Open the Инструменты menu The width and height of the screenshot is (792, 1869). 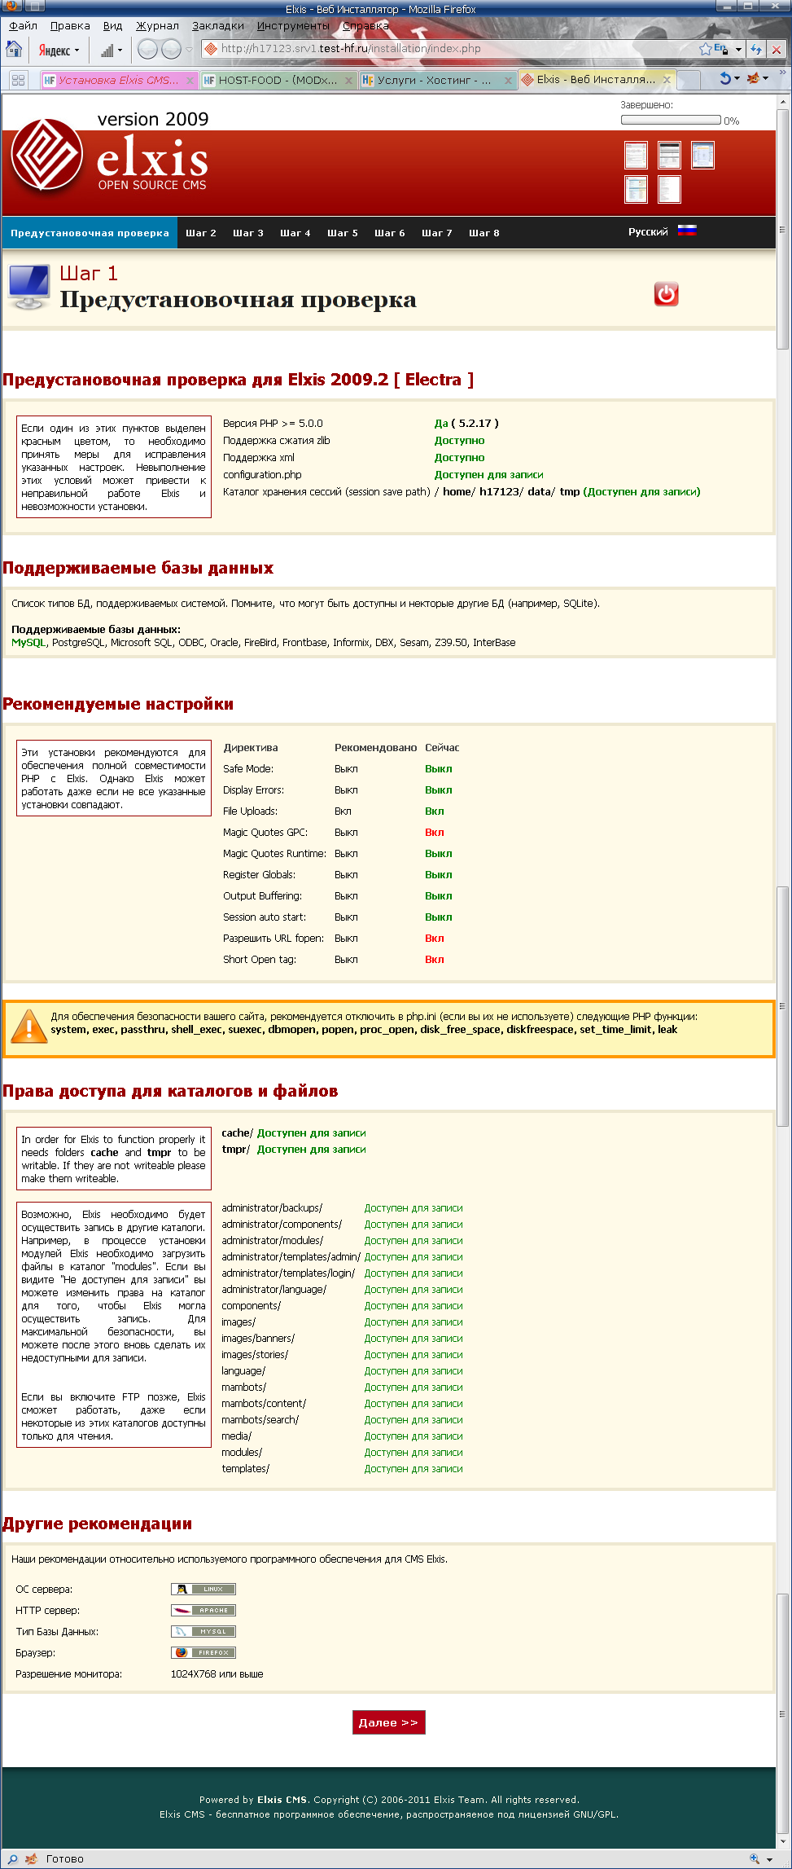coord(293,25)
